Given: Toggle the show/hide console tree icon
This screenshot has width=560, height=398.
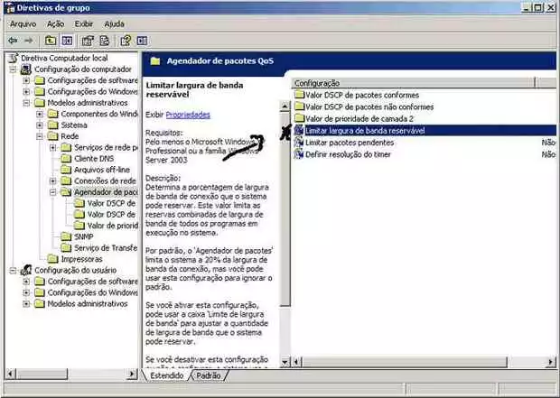Looking at the screenshot, I should click(x=68, y=41).
